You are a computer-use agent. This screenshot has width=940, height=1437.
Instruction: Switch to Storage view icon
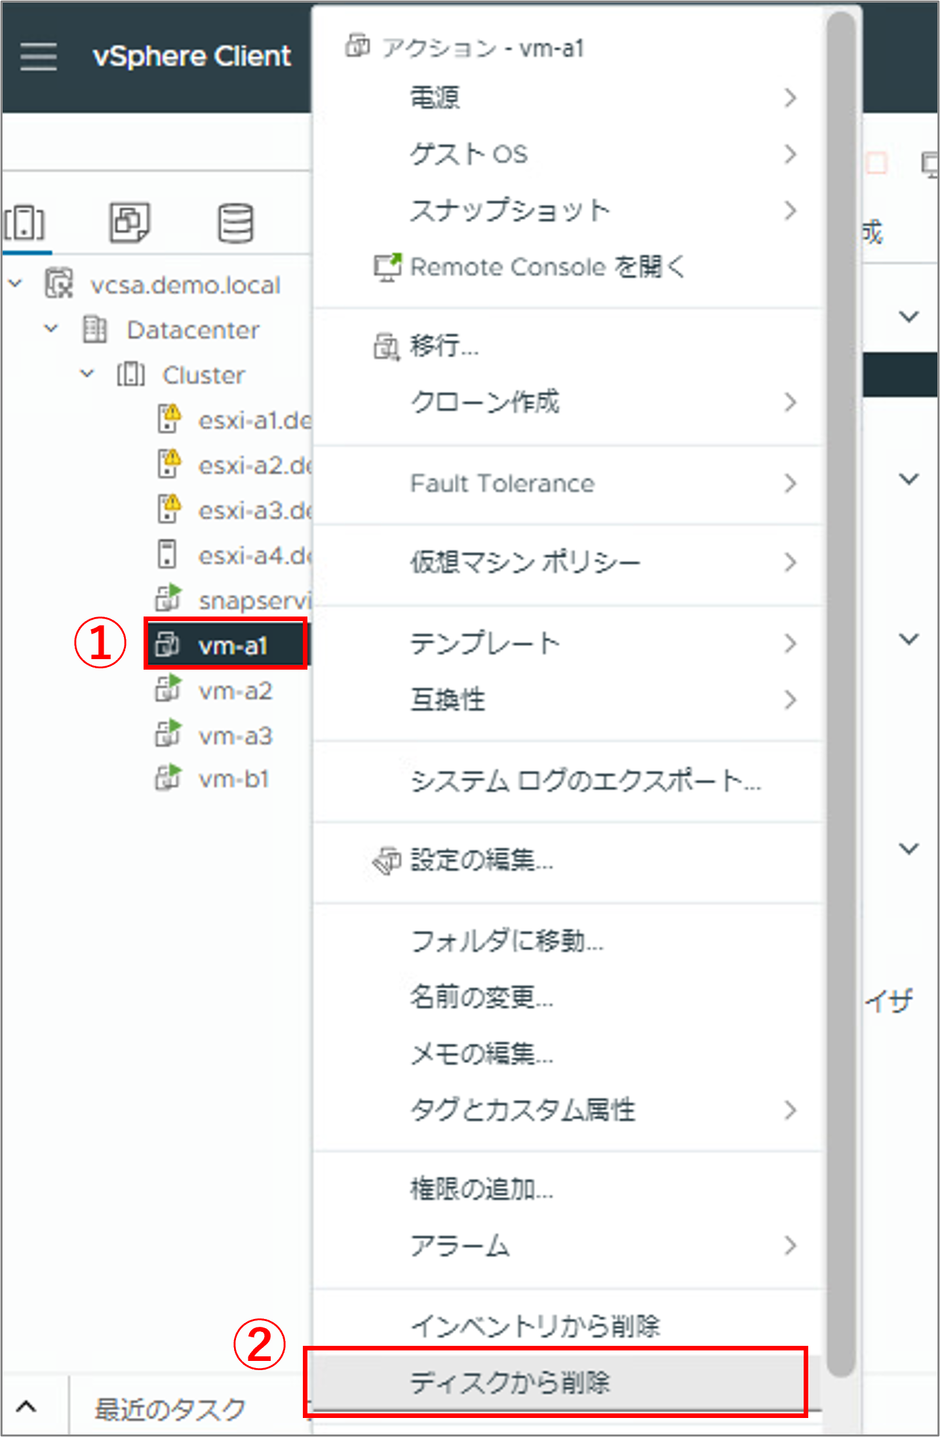235,223
